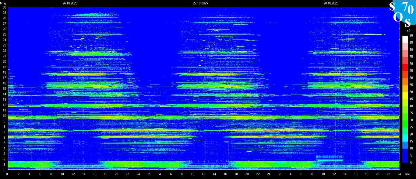Screen dimensions: 416x179
Task: Click the final 24 hour time tick
Action: (399, 174)
